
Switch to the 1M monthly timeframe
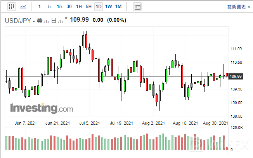(x=118, y=7)
